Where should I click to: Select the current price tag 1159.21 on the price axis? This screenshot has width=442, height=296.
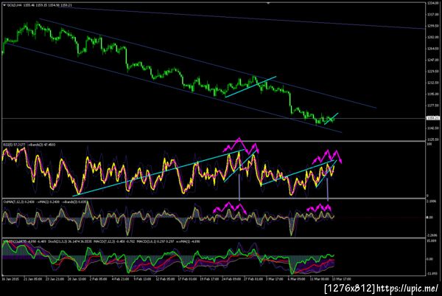(432, 118)
